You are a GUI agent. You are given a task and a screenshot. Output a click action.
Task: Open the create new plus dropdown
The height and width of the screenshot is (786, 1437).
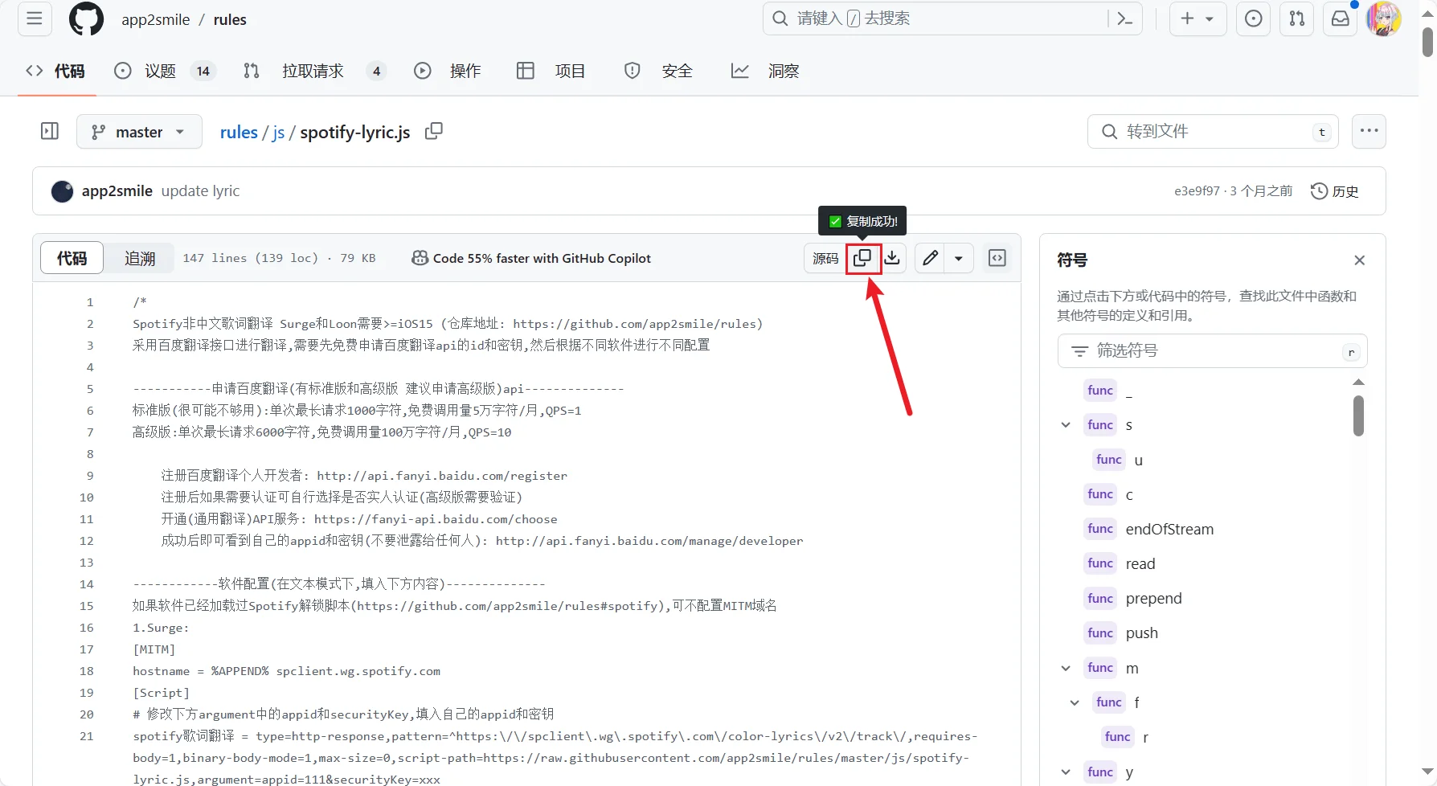coord(1197,18)
